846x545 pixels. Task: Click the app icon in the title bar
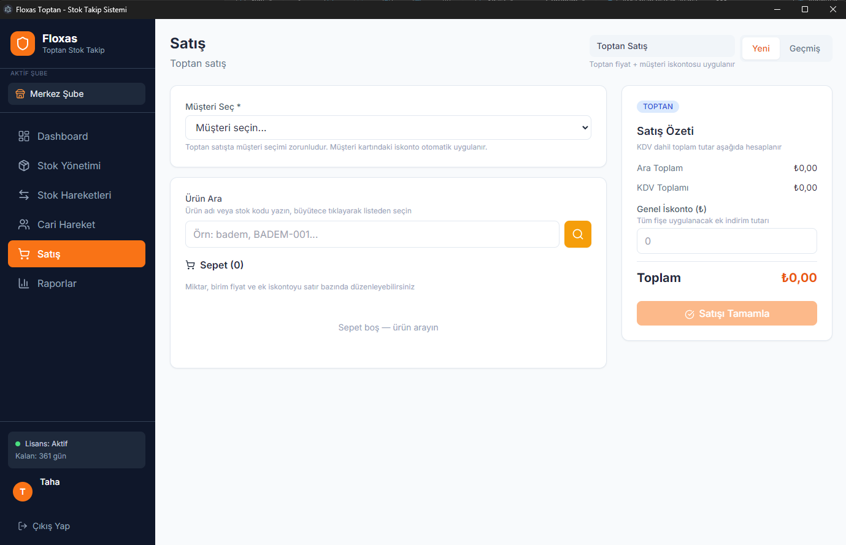coord(8,9)
